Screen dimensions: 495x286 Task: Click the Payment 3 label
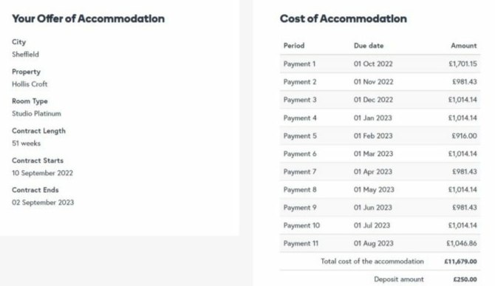tap(300, 100)
